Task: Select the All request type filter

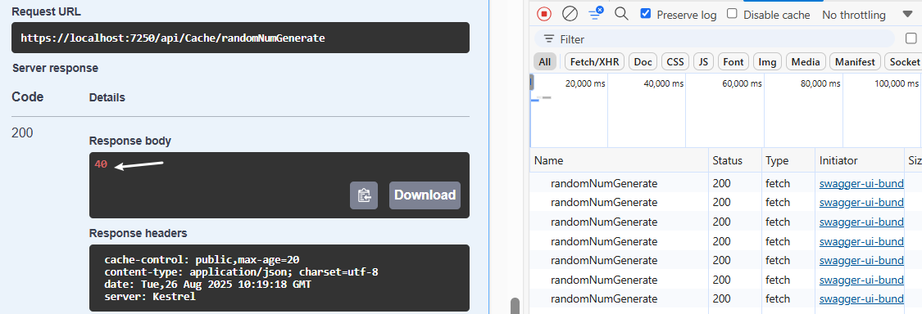Action: click(544, 61)
